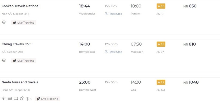
Task: Open Live Tracking for Neeta tours and travels
Action: [47, 99]
